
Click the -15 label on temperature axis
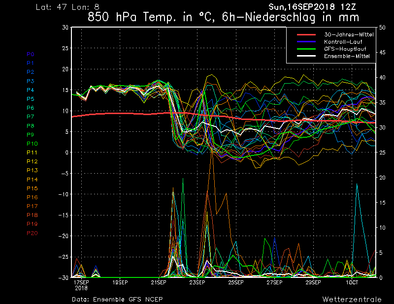click(64, 215)
